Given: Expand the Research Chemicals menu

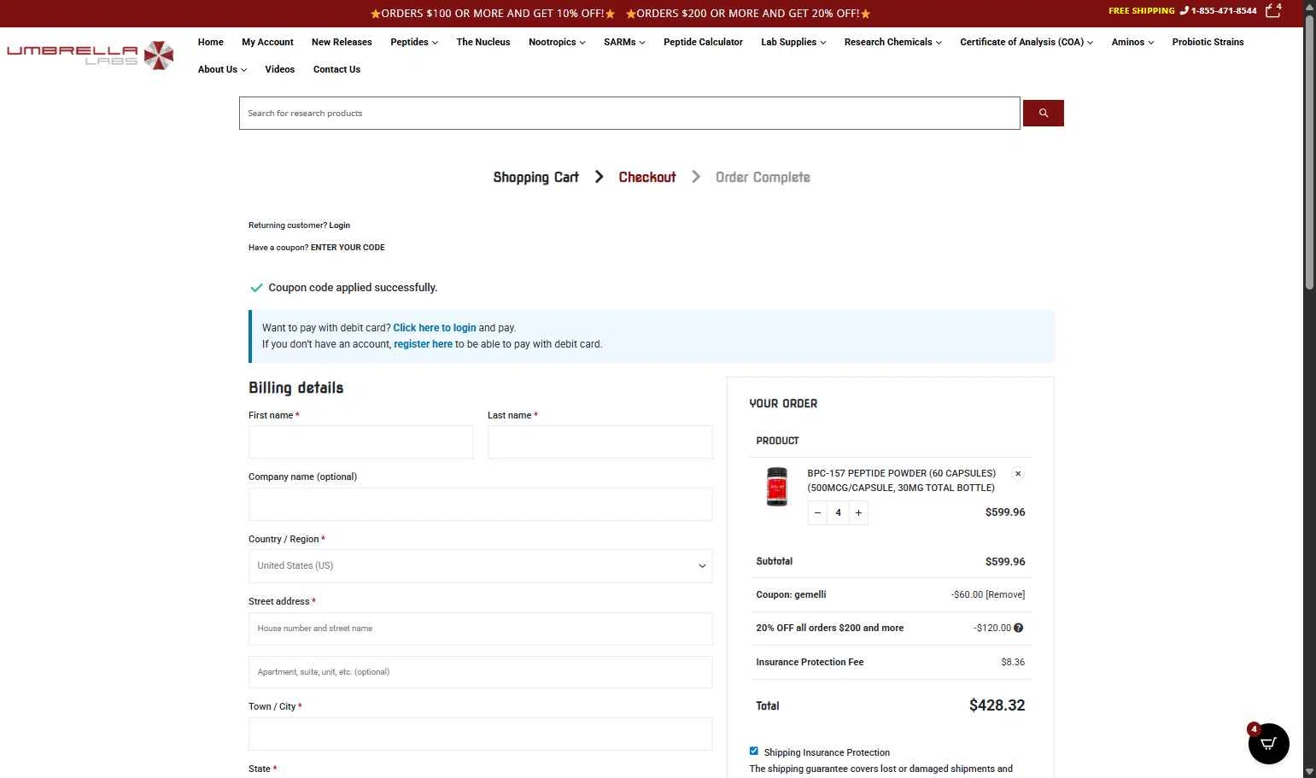Looking at the screenshot, I should 892,42.
